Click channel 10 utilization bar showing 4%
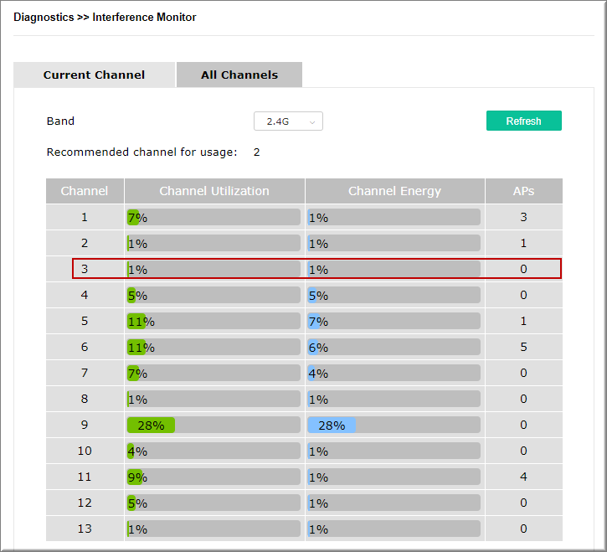The image size is (607, 552). pyautogui.click(x=213, y=451)
